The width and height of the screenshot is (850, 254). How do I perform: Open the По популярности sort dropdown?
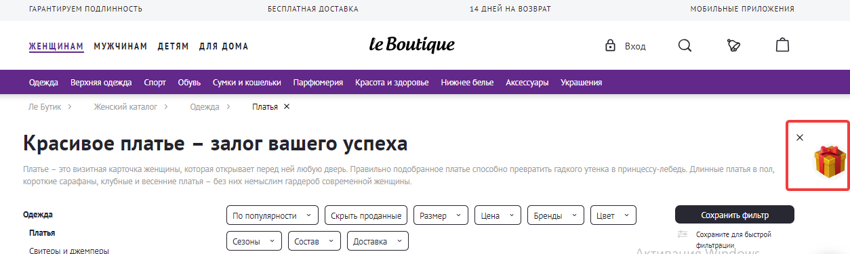pos(272,215)
